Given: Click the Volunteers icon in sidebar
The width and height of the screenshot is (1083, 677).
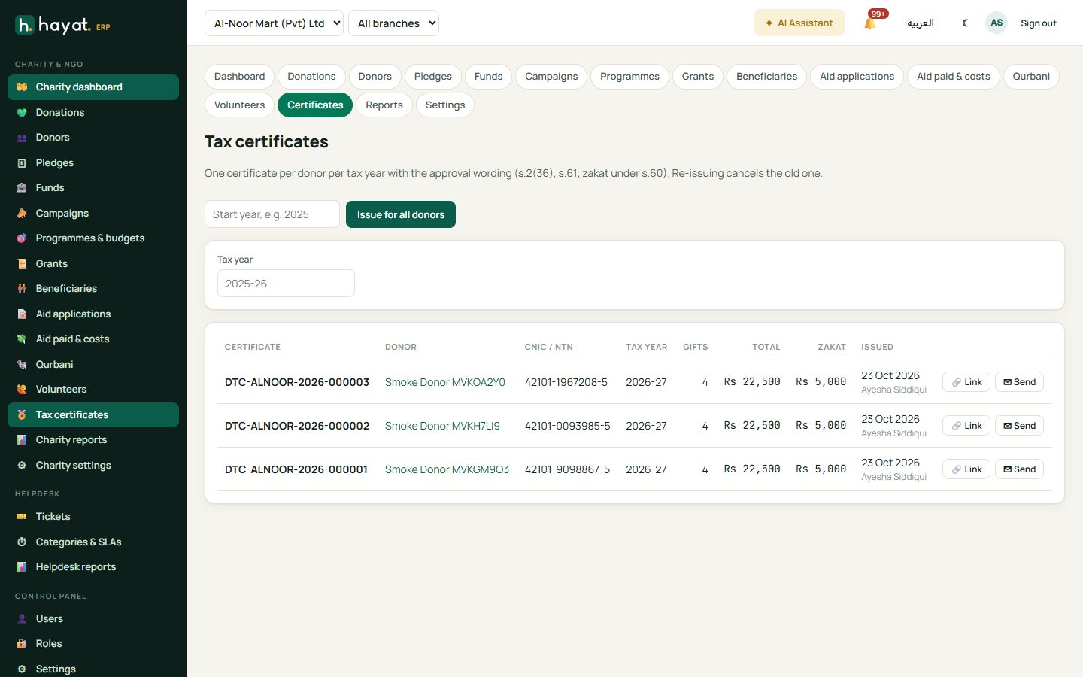Looking at the screenshot, I should (22, 390).
